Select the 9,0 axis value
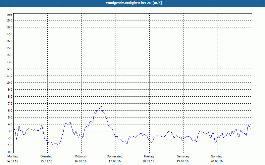This screenshot has width=265, height=165. 10,89
